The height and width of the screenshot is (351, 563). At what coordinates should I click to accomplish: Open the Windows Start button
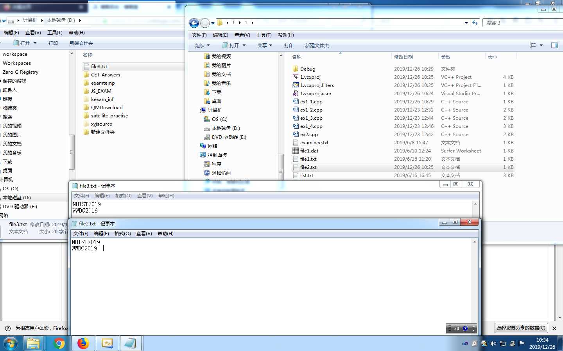click(11, 343)
